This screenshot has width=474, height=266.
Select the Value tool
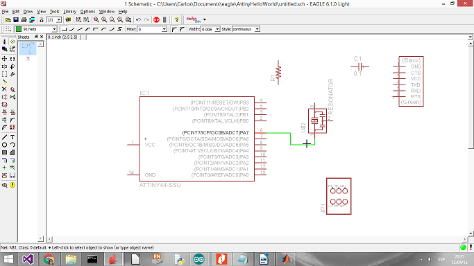pyautogui.click(x=12, y=112)
